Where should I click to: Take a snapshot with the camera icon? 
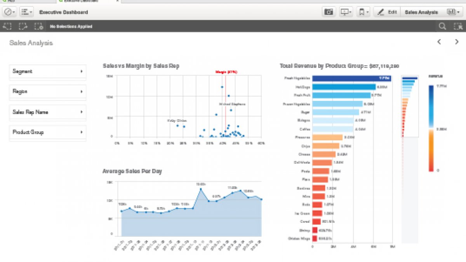(329, 12)
